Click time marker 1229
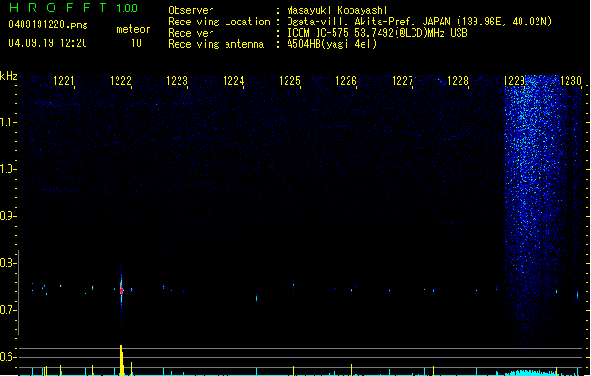 (515, 81)
